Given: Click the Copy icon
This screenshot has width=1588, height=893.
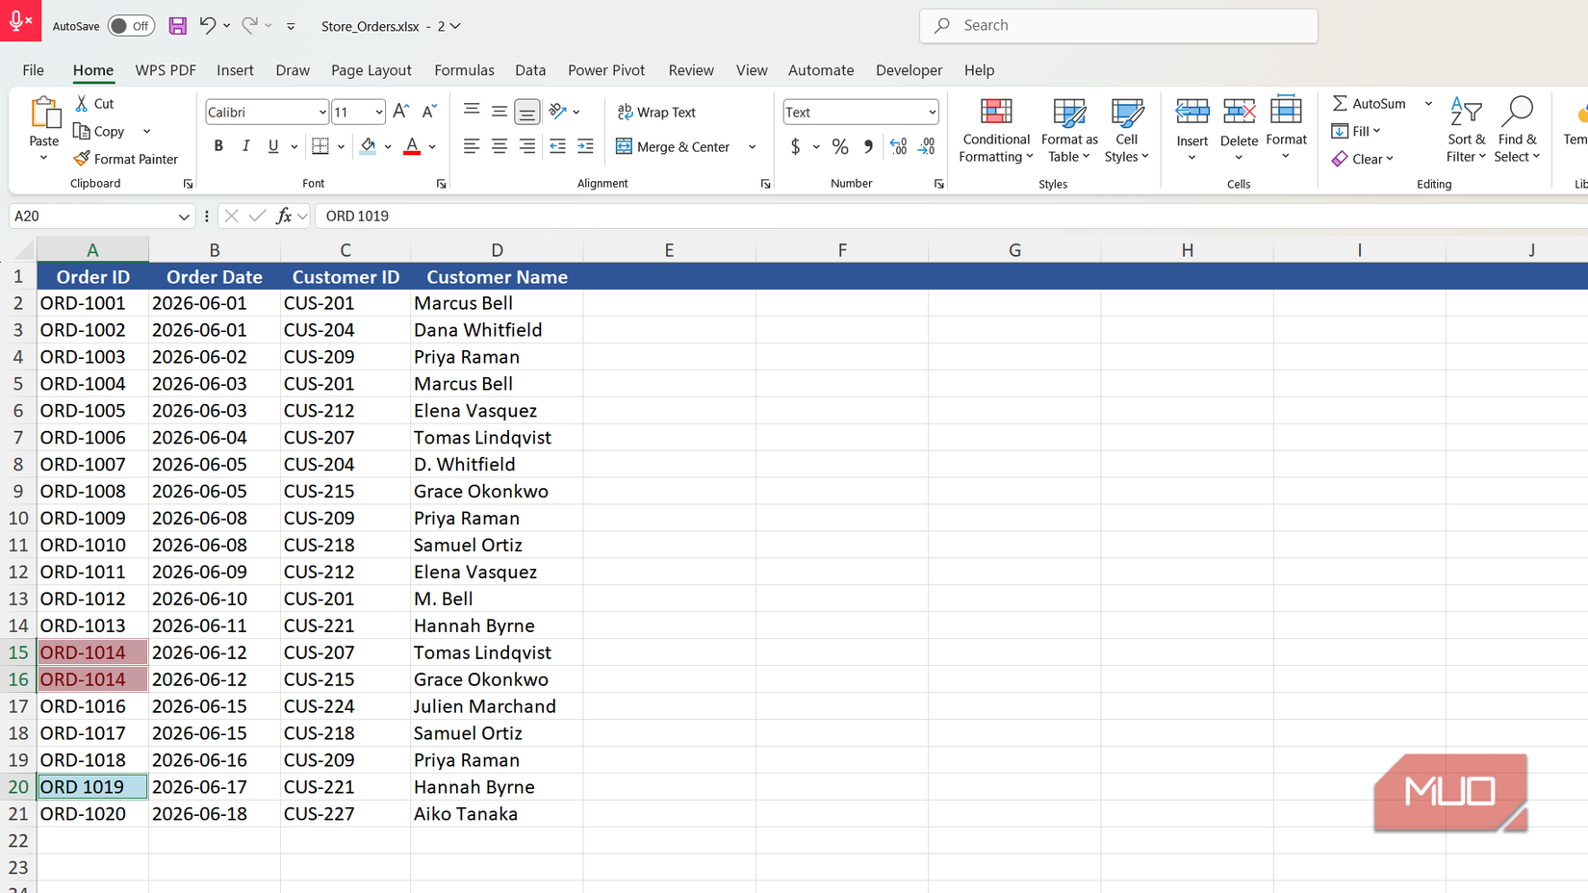Looking at the screenshot, I should 82,131.
